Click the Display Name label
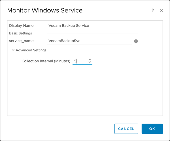 (x=21, y=26)
